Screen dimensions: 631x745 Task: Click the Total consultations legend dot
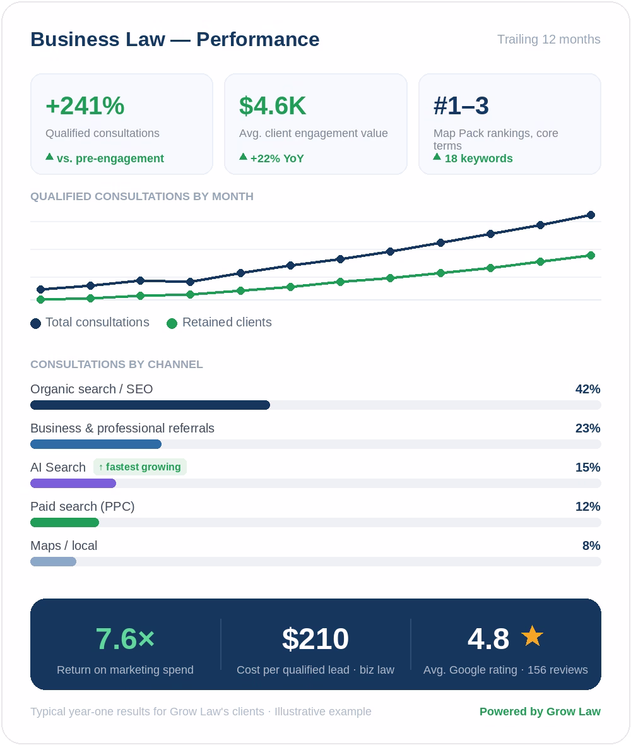pyautogui.click(x=35, y=323)
